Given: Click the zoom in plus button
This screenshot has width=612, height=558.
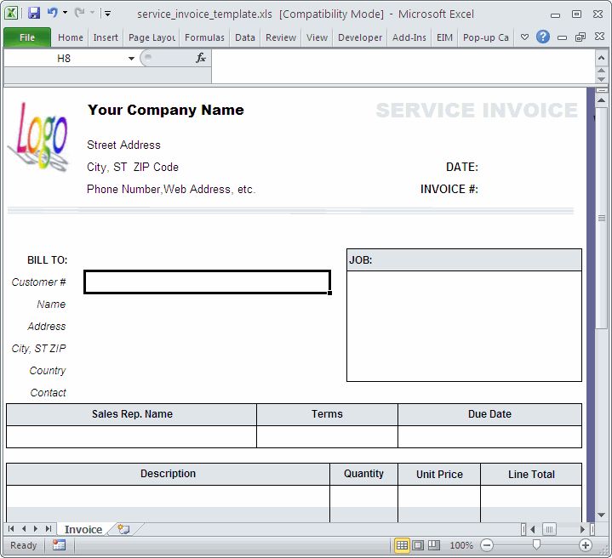Looking at the screenshot, I should coord(586,545).
